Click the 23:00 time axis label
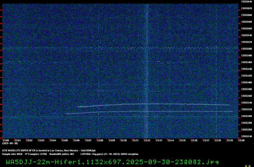This screenshot has width=254, height=167. point(6,140)
